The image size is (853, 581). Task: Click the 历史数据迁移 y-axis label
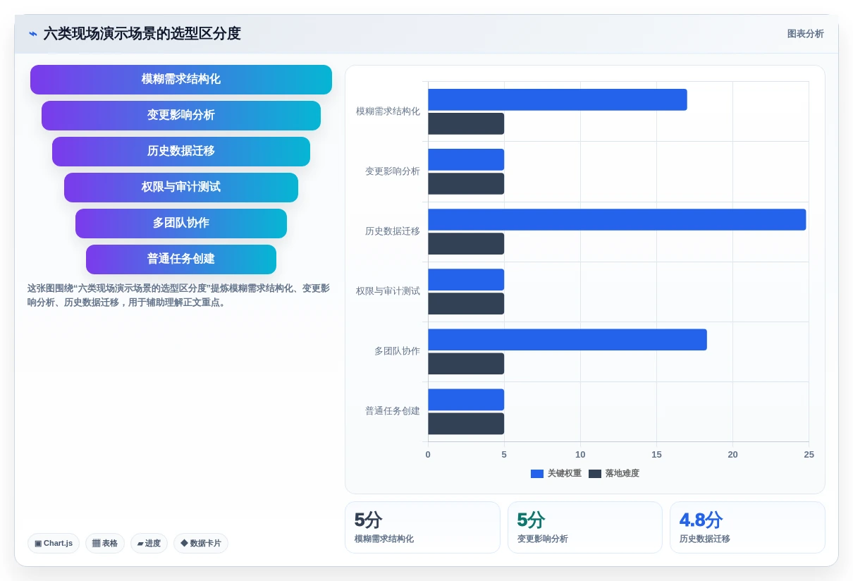(x=393, y=231)
